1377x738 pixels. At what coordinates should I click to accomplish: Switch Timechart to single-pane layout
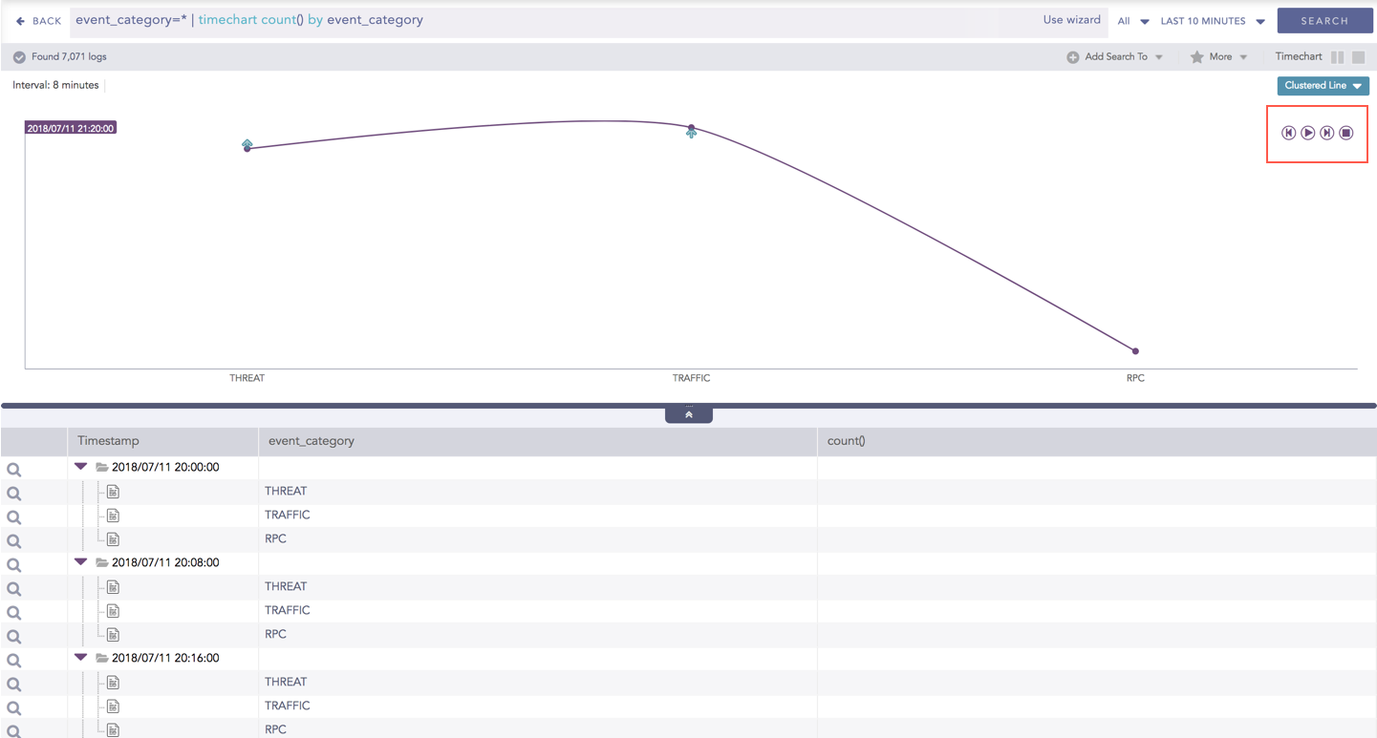[x=1358, y=57]
